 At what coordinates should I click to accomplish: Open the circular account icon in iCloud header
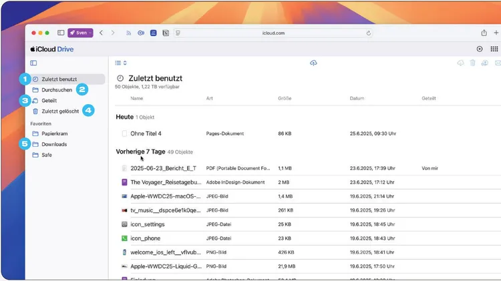pyautogui.click(x=479, y=49)
